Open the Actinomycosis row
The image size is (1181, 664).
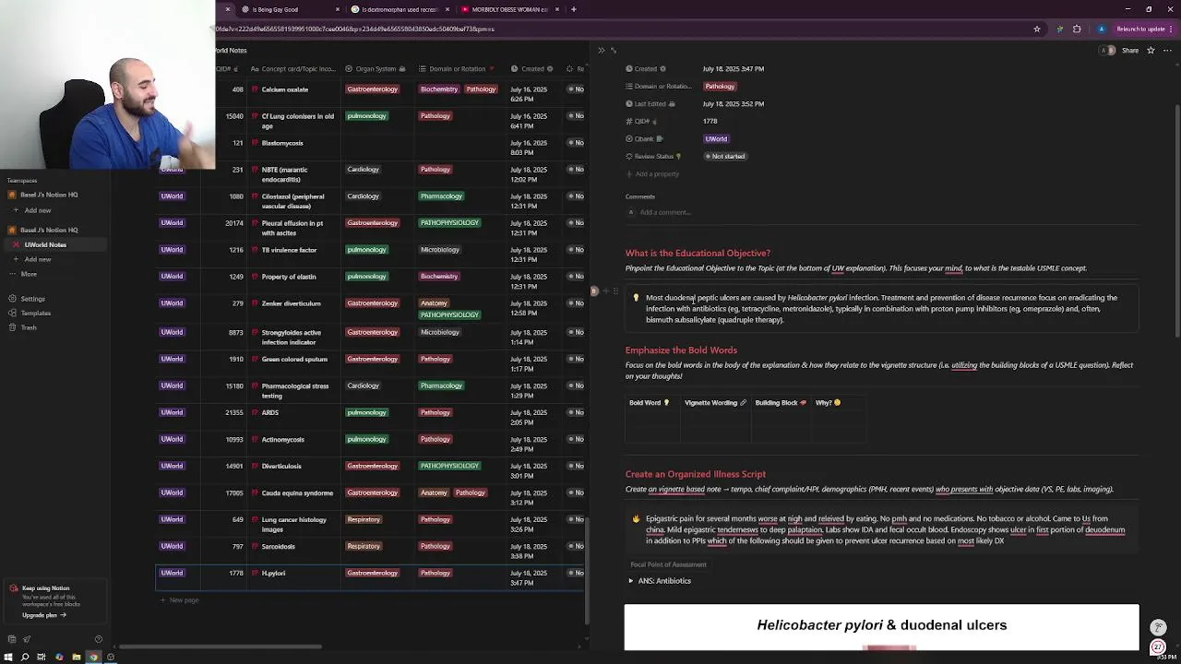tap(282, 440)
